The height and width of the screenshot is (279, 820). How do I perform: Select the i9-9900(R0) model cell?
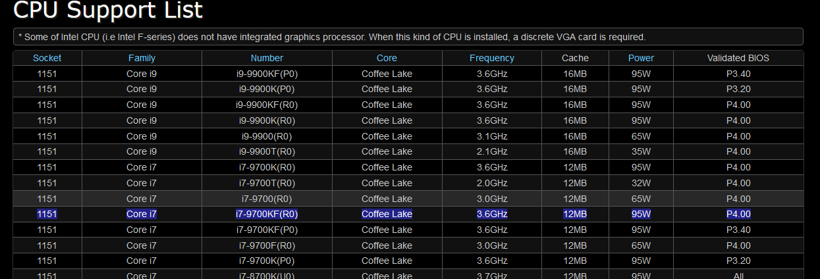(267, 136)
